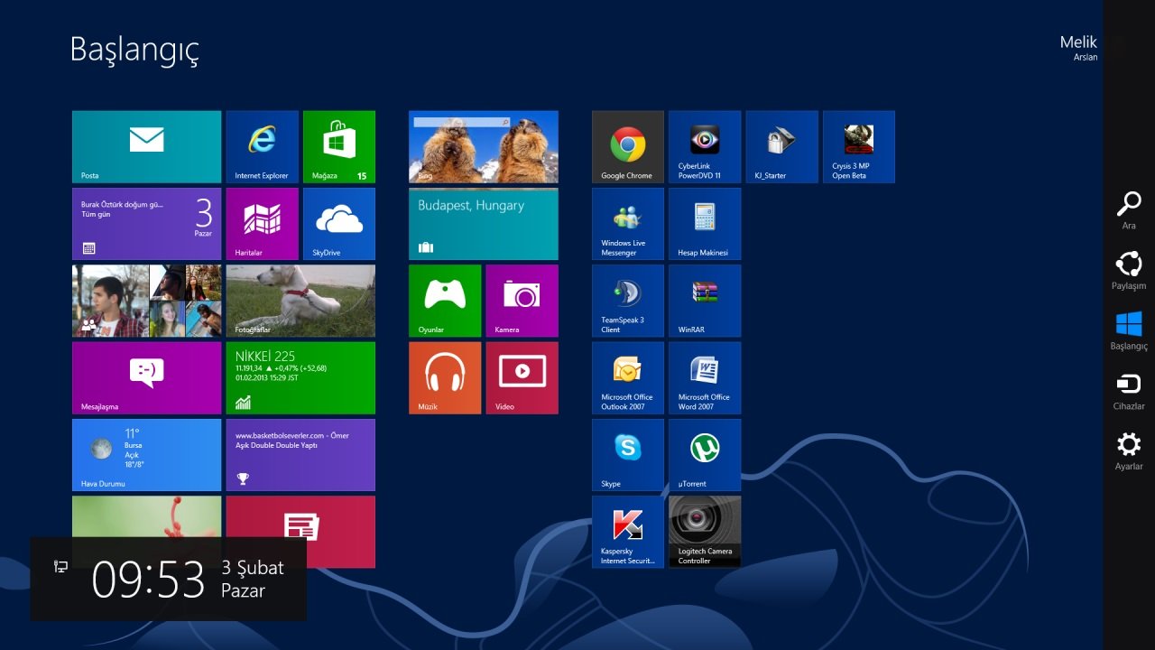Open the Paylaşım share charm
Screen dimensions: 1155x650
pos(1129,271)
